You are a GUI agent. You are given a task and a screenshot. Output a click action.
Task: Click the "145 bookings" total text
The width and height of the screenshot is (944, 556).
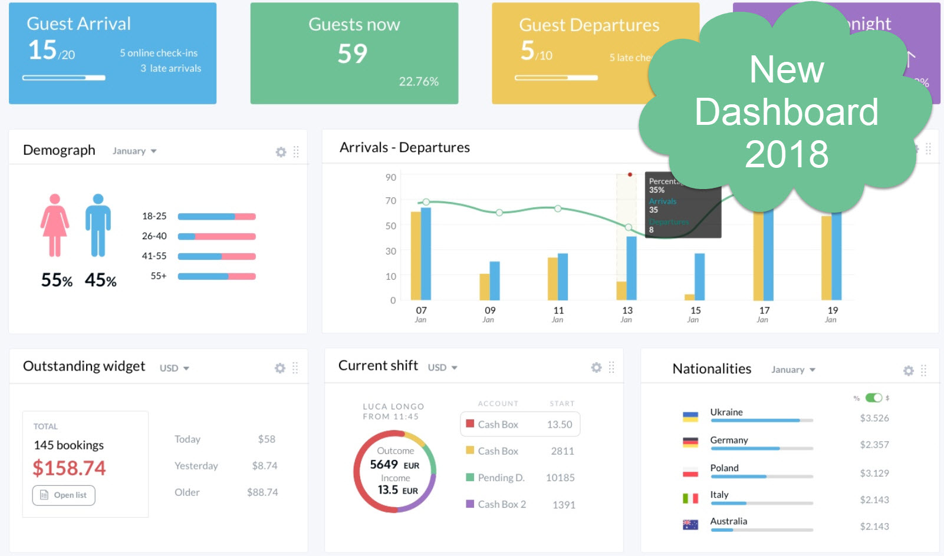tap(69, 445)
